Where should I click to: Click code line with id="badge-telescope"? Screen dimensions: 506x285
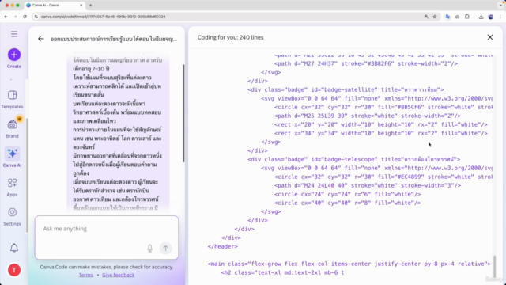point(353,159)
